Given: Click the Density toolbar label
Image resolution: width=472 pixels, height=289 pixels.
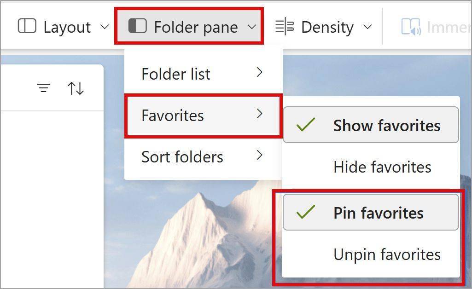Looking at the screenshot, I should tap(327, 27).
